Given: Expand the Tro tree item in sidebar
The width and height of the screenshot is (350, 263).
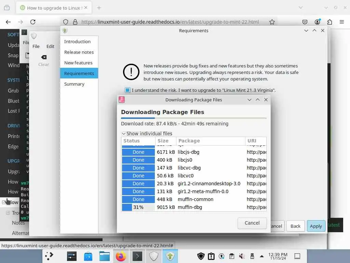Looking at the screenshot, I should tap(8, 213).
